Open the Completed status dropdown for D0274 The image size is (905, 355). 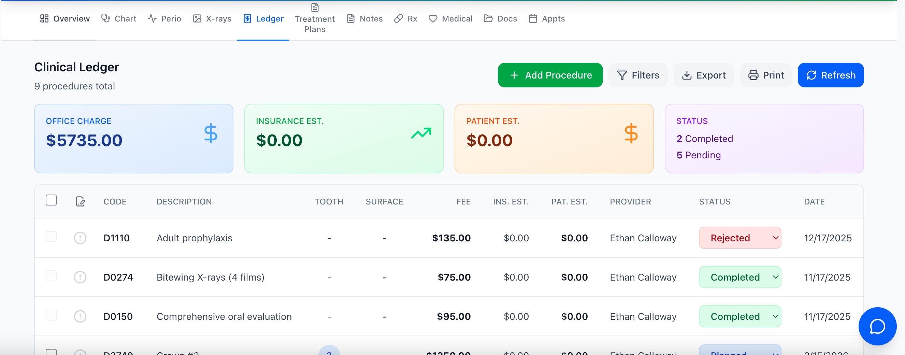pos(740,277)
